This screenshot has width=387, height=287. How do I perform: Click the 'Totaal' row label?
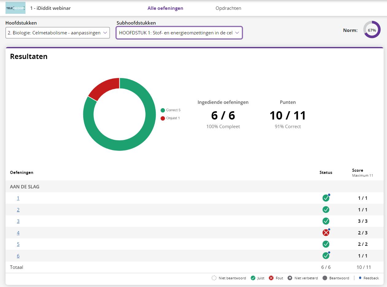coord(17,267)
